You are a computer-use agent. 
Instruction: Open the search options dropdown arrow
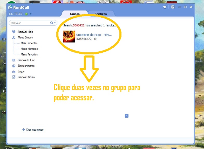tap(55, 23)
